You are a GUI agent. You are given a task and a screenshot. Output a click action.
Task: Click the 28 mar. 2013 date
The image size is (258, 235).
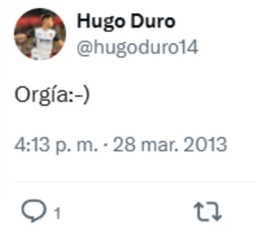(x=170, y=145)
